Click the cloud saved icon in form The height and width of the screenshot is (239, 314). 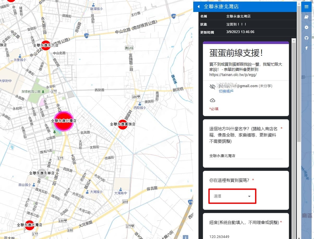[x=212, y=100]
